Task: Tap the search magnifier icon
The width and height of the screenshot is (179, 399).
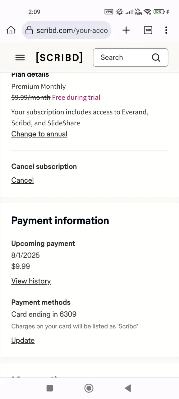Action: 156,57
